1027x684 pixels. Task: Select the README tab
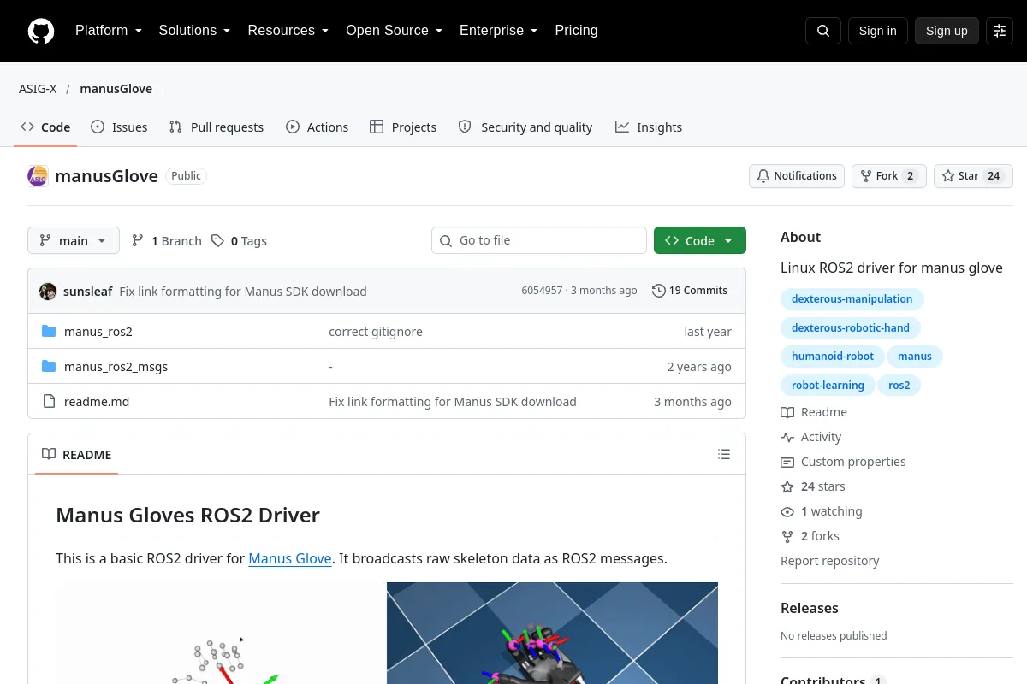coord(77,455)
